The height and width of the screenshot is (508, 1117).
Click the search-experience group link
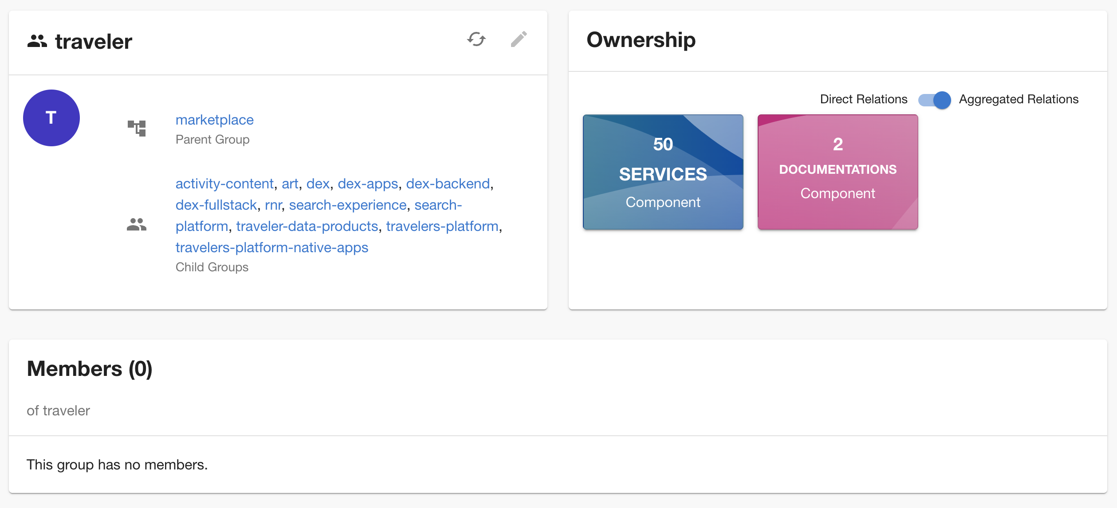click(348, 204)
